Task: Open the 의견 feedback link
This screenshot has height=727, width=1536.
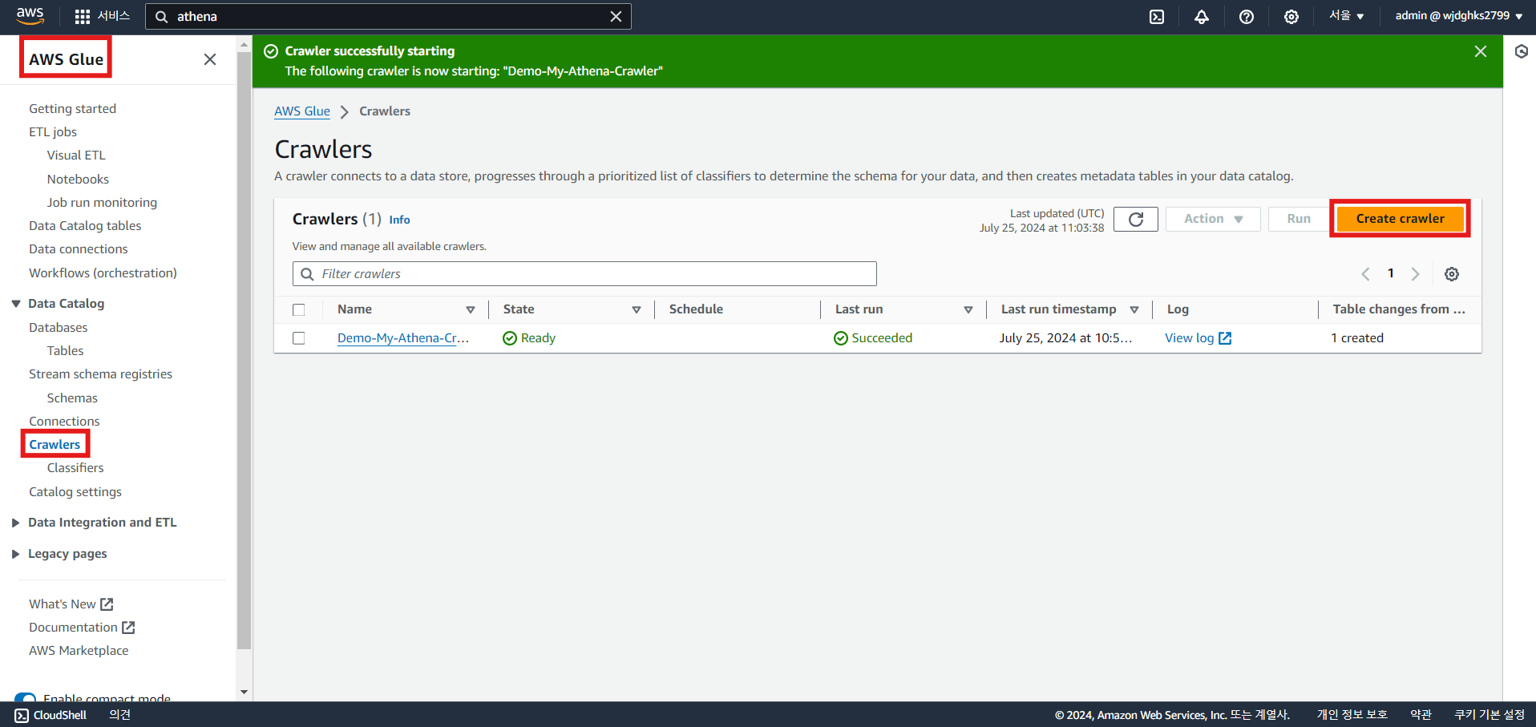Action: coord(120,715)
